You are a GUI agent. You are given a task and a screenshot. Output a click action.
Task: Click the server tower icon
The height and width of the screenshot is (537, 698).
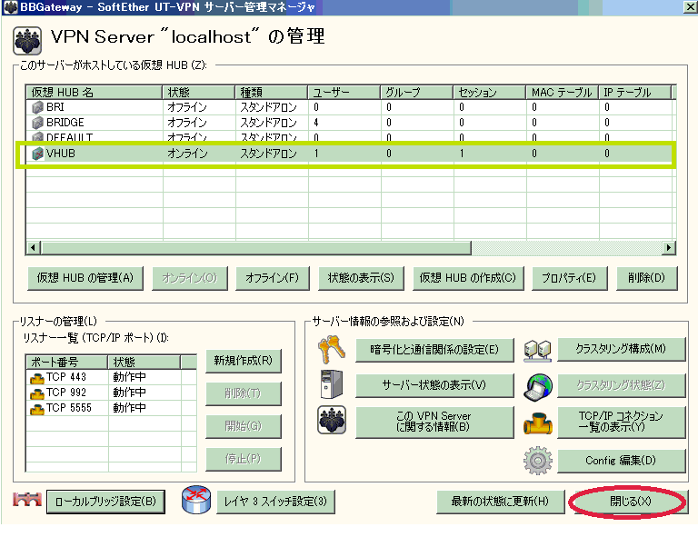click(x=332, y=384)
